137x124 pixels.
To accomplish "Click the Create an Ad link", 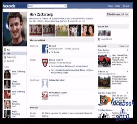I will point(124,46).
